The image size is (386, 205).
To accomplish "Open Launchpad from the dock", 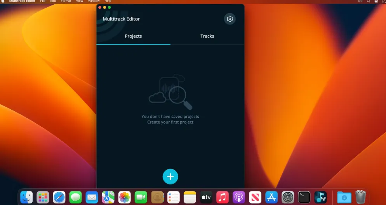I will point(43,197).
